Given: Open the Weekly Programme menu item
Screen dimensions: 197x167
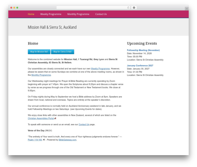Looking at the screenshot, I should tap(51, 14).
